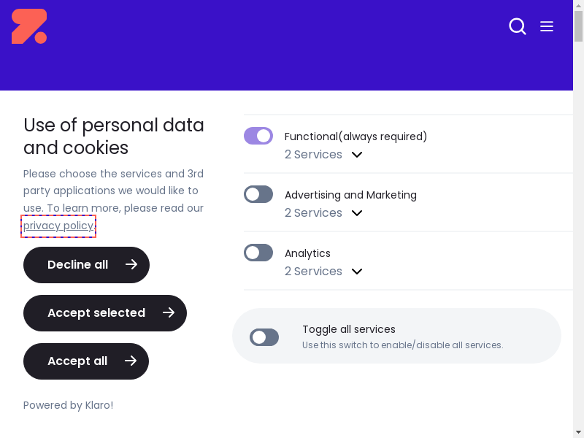Expand Functional 2 Services chevron

pyautogui.click(x=357, y=155)
